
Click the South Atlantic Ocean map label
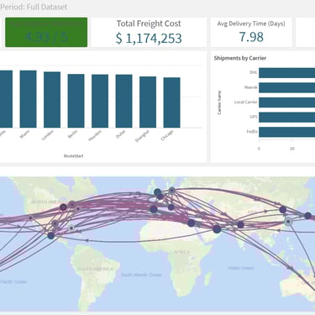141,275
